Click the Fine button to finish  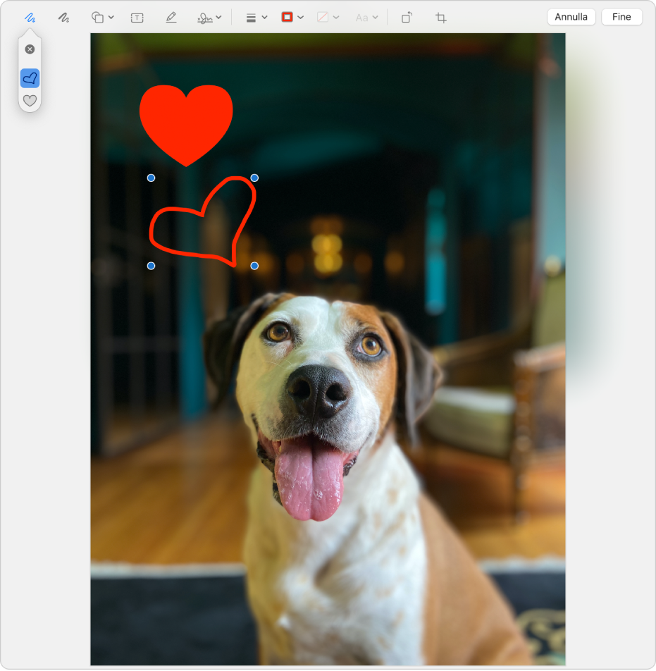point(621,17)
